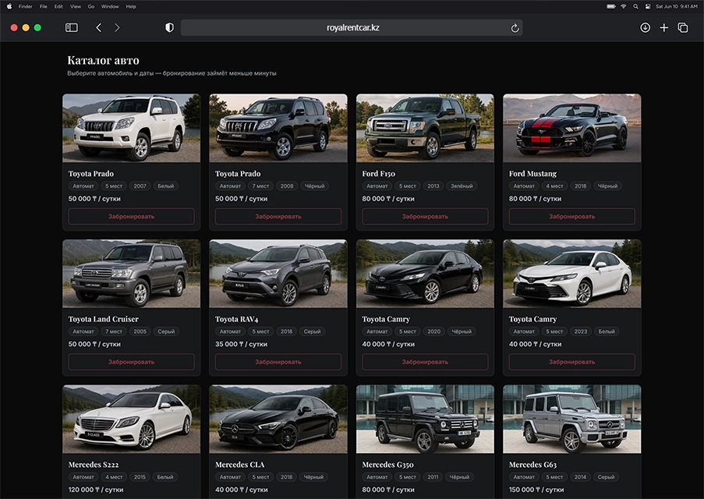Click the Mercedes S222 title

click(x=94, y=465)
